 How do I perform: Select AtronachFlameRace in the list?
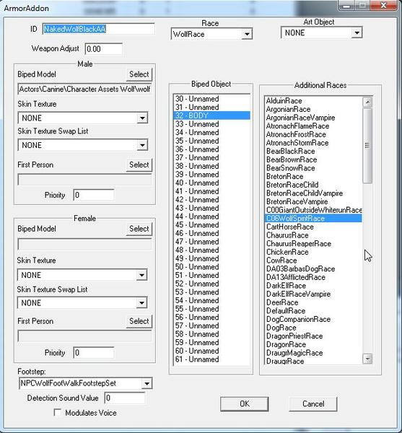click(x=313, y=126)
